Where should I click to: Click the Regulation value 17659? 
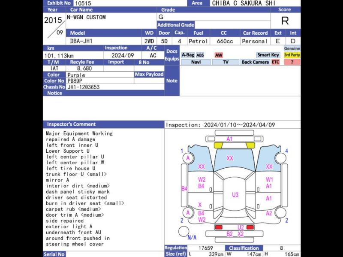[206, 248]
